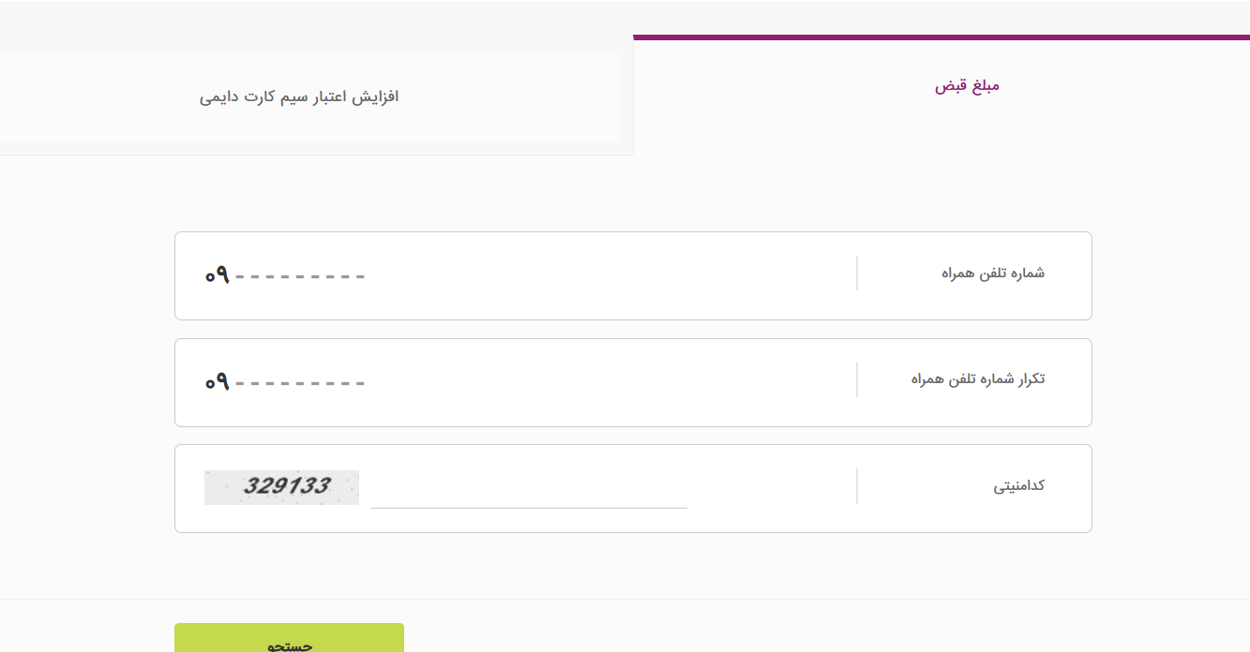This screenshot has width=1250, height=652.
Task: Switch to the مبلغ قبض tab
Action: pos(967,86)
